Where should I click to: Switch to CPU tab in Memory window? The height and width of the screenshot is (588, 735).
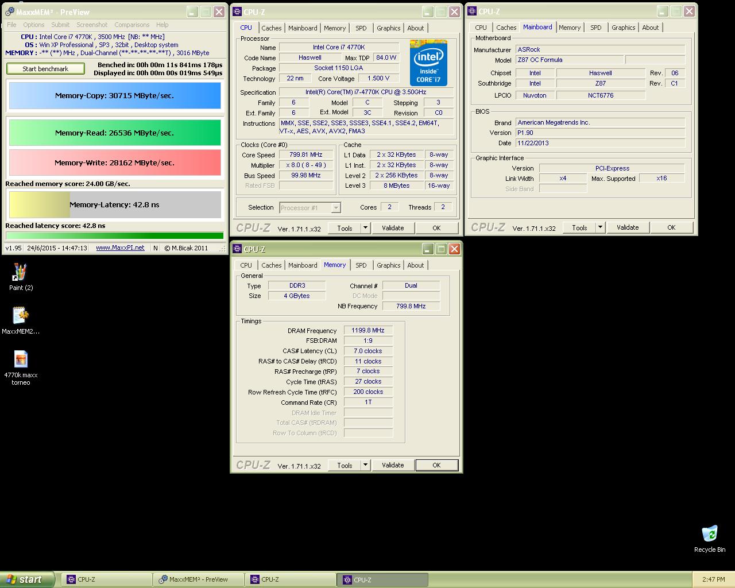(246, 265)
